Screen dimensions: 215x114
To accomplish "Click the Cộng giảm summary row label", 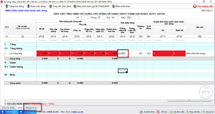I will click(x=15, y=83).
